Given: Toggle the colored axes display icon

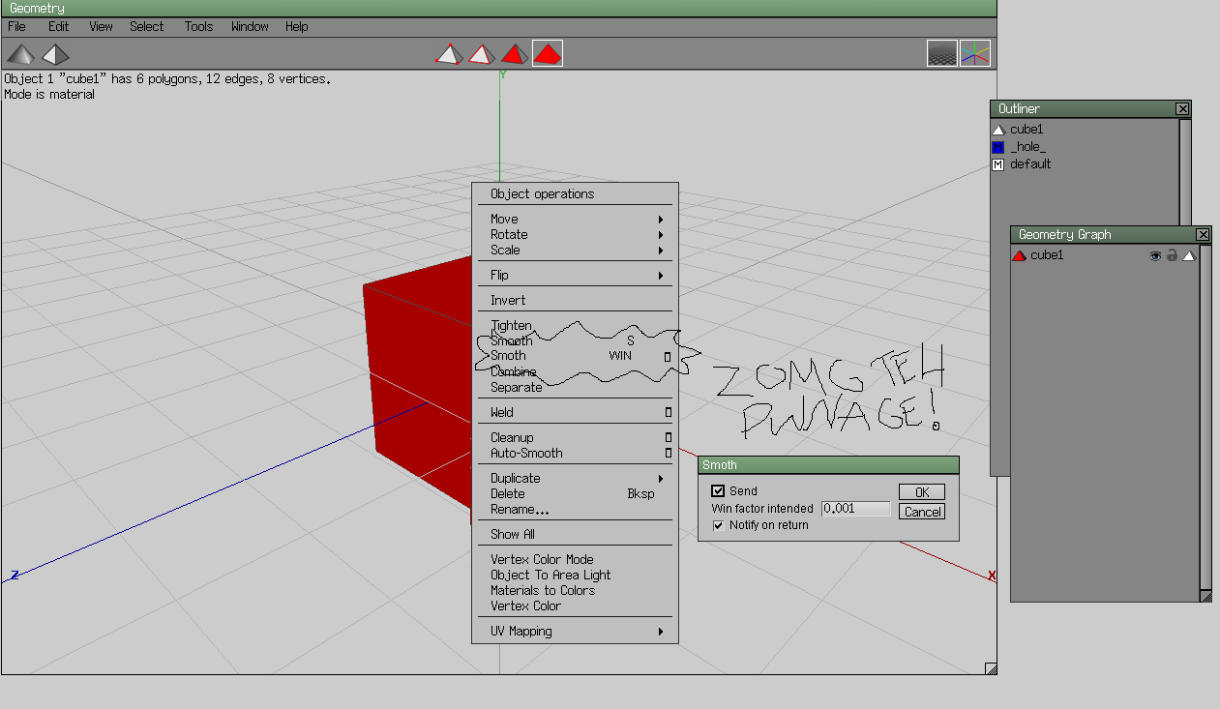Looking at the screenshot, I should click(975, 53).
